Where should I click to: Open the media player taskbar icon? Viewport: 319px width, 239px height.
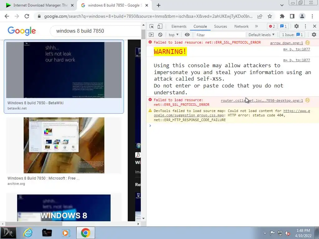click(x=65, y=233)
